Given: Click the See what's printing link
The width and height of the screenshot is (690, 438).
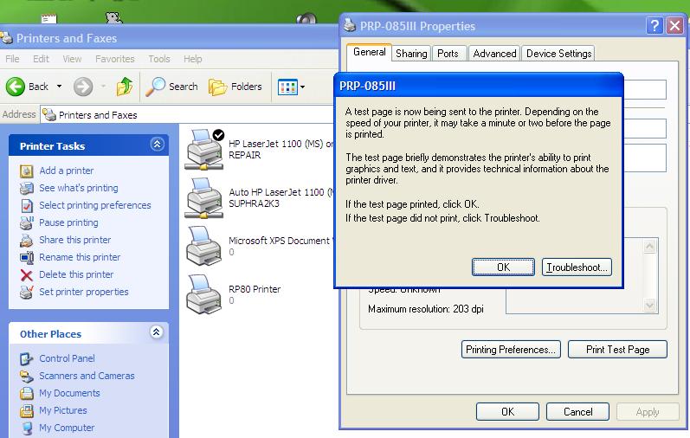Looking at the screenshot, I should click(x=79, y=188).
